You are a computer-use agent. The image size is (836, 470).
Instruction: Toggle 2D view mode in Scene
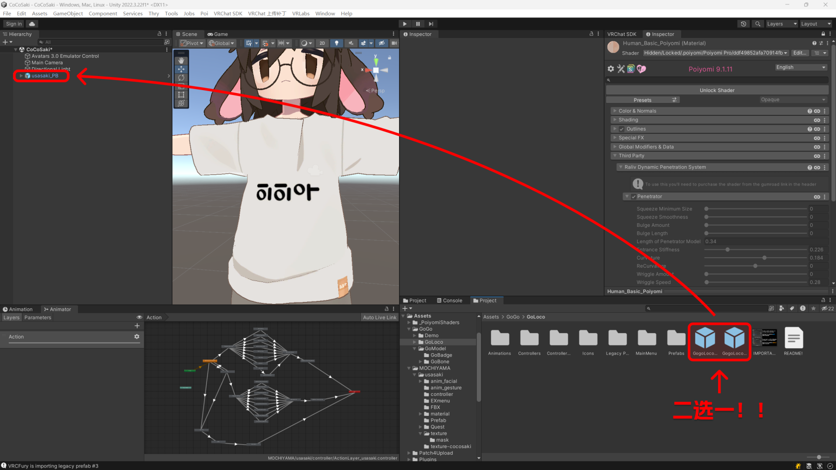[322, 43]
